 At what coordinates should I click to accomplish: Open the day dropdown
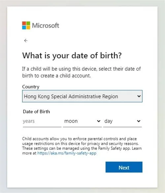tap(122, 121)
